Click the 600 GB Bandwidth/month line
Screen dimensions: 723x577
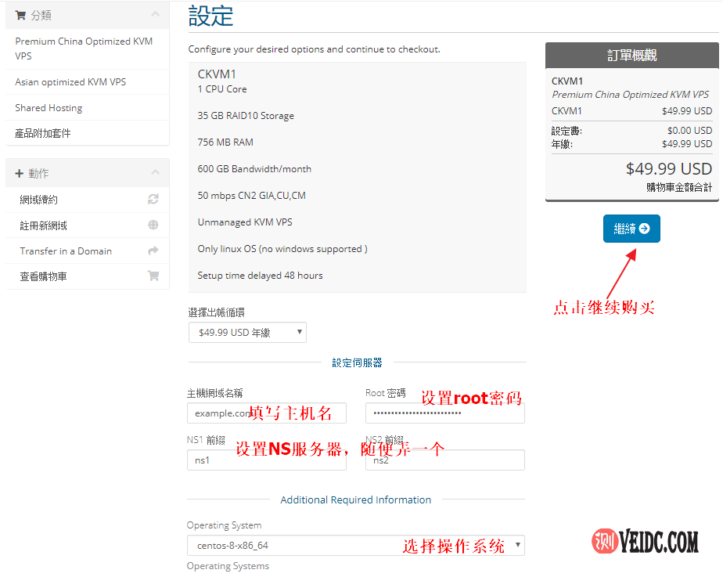pyautogui.click(x=254, y=169)
